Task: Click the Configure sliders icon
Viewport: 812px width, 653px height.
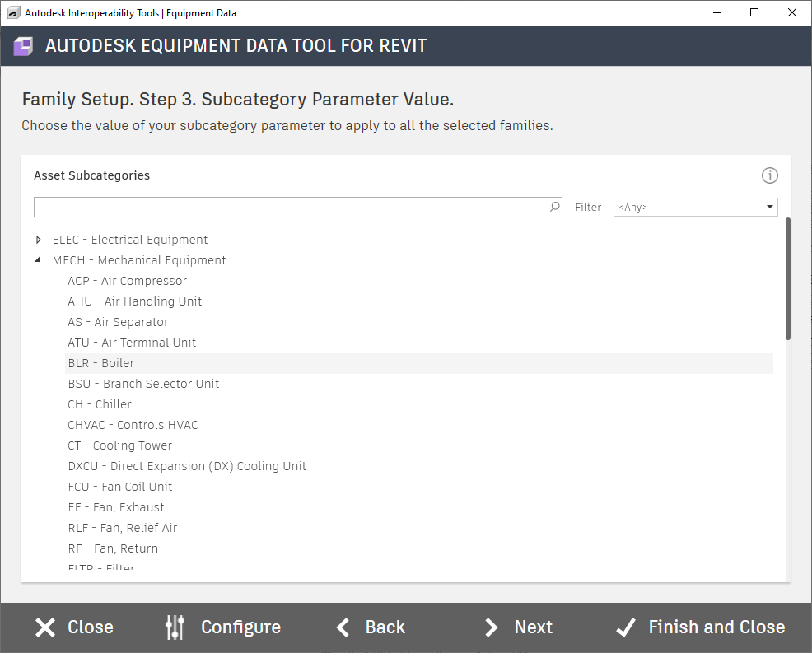Action: pos(175,627)
